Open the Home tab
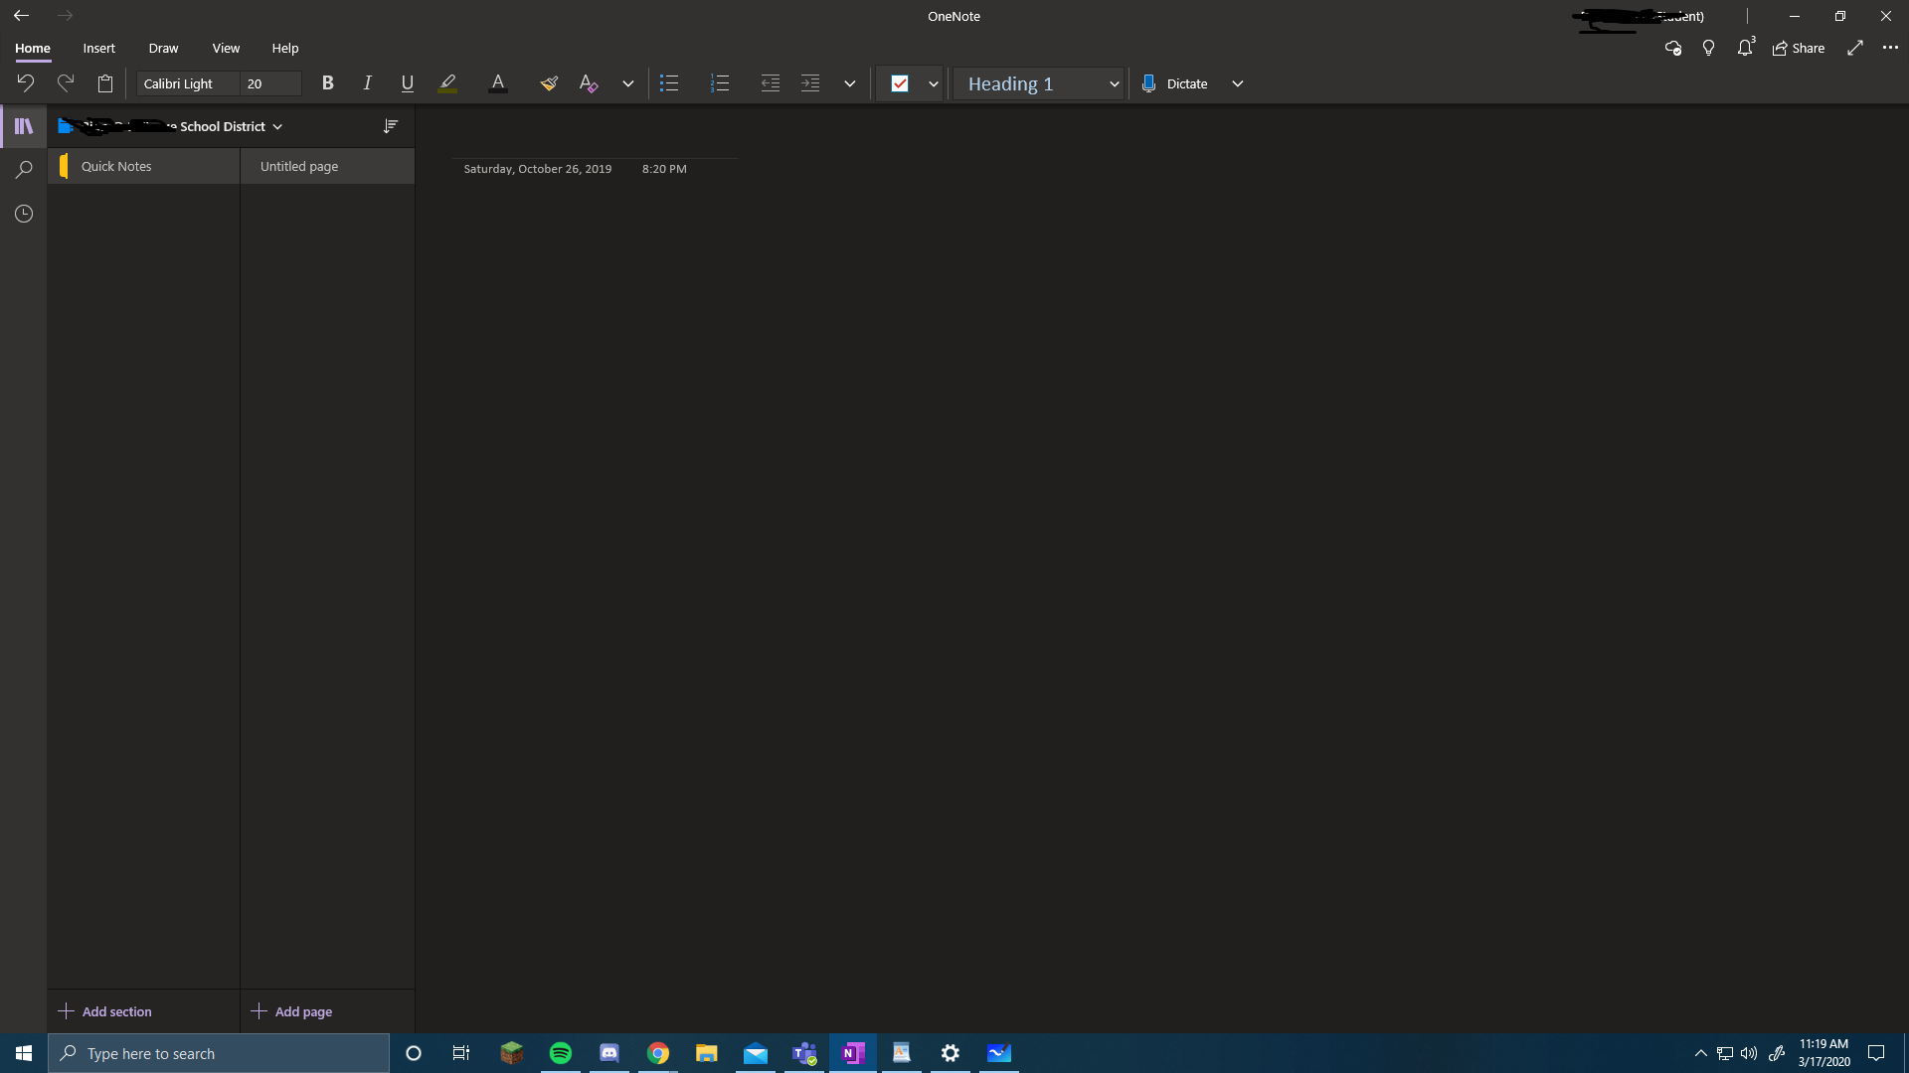This screenshot has width=1909, height=1073. (33, 48)
